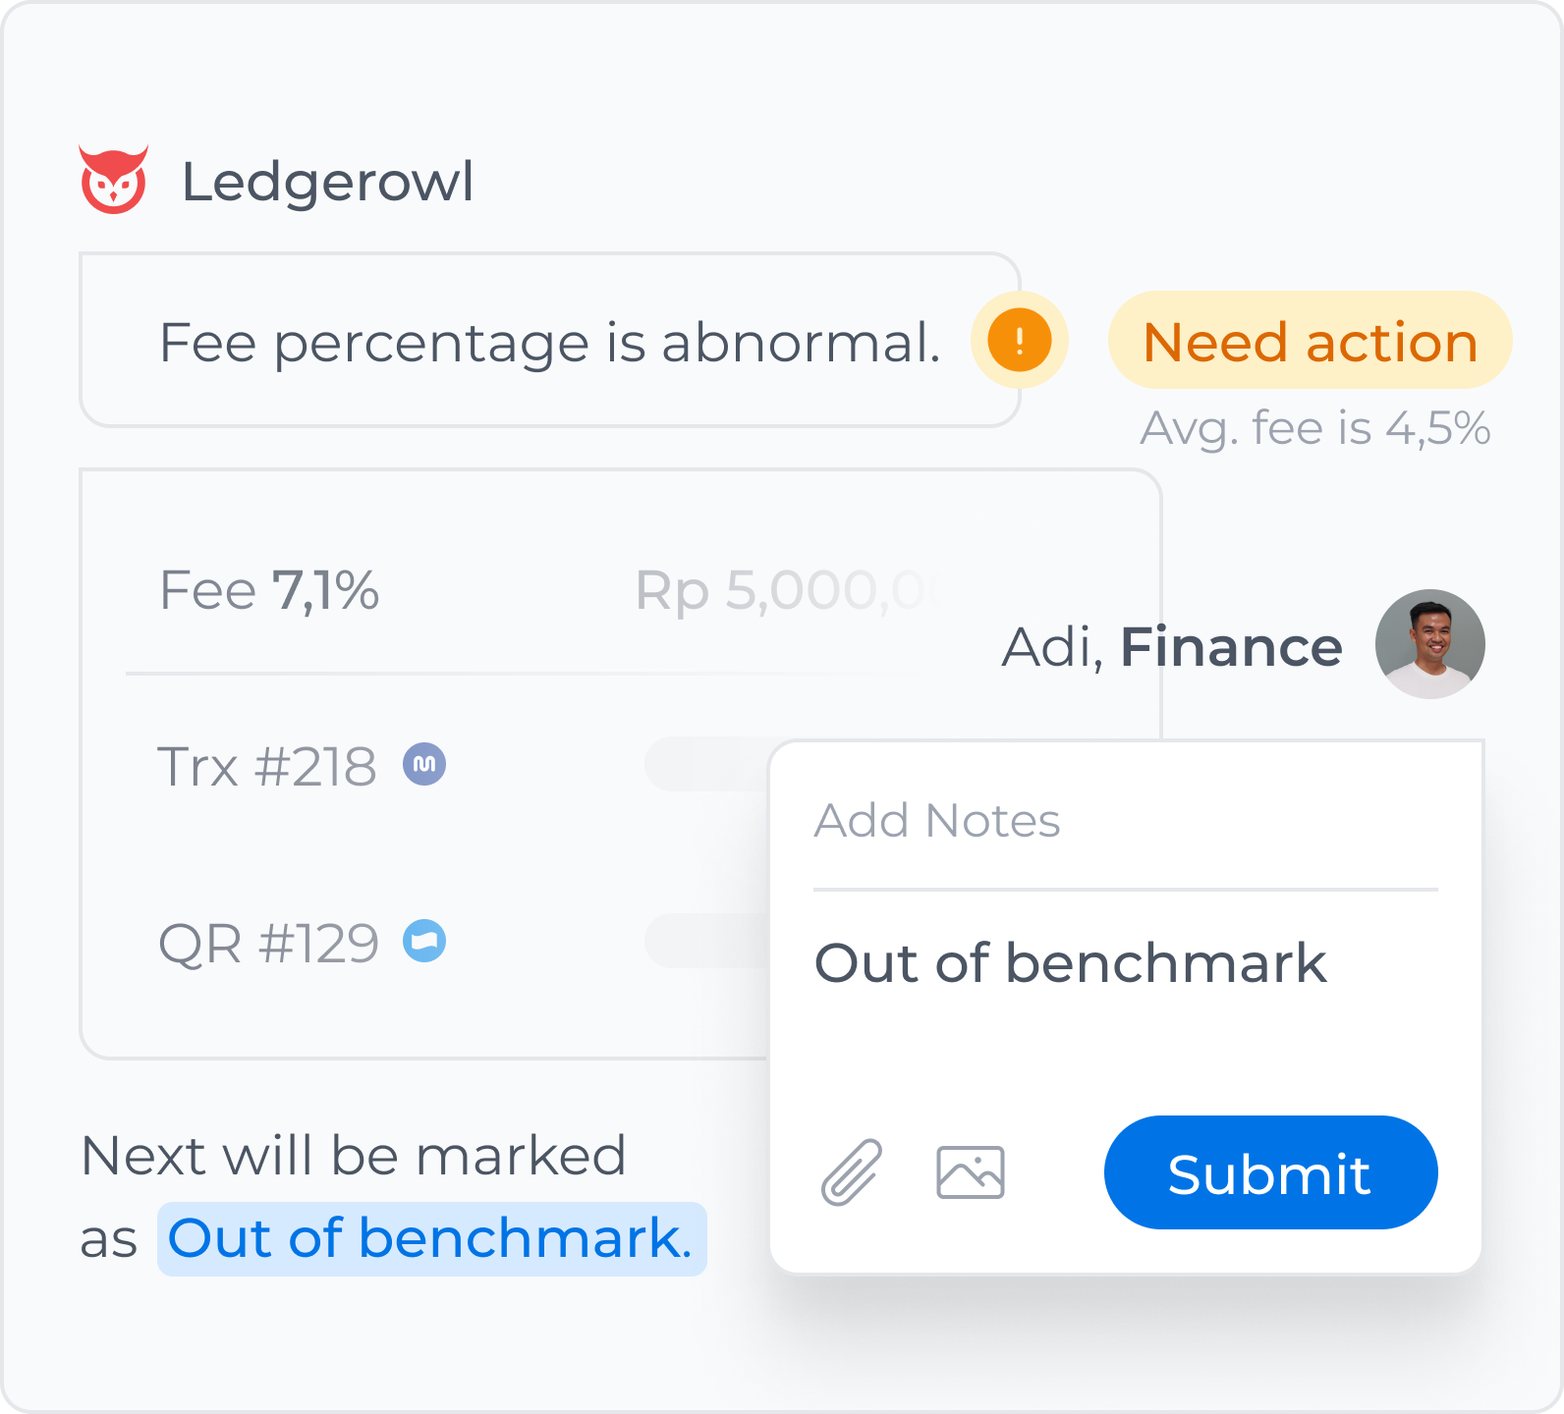Click the Ledgerowl owl logo

tap(114, 180)
